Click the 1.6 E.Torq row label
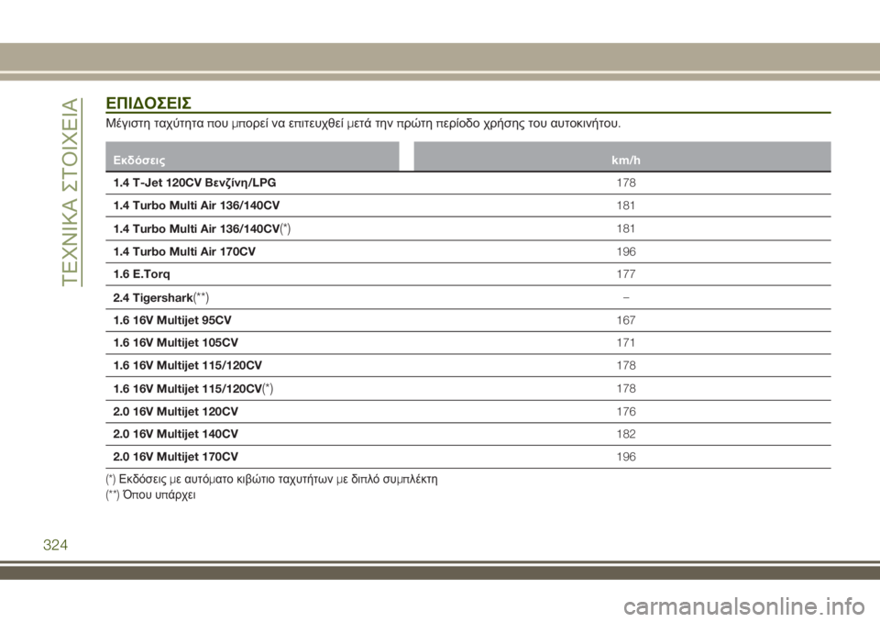 [141, 274]
